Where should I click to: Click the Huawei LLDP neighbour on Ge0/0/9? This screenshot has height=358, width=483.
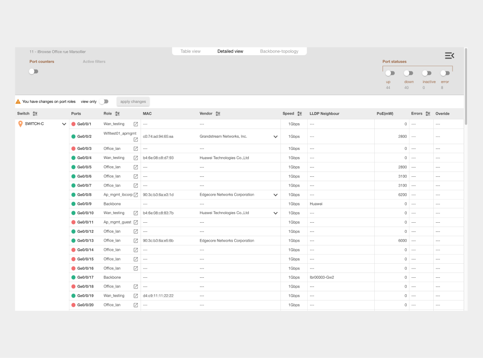316,204
